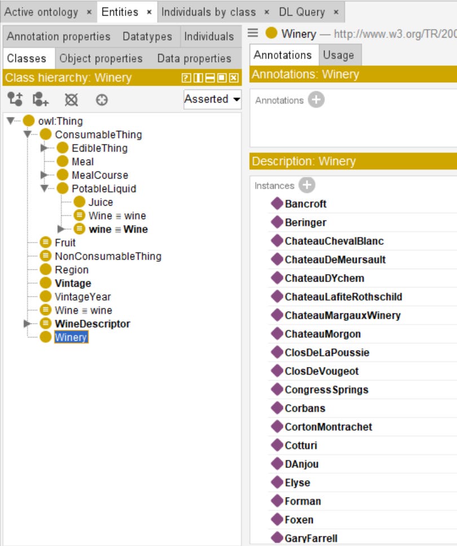Image resolution: width=457 pixels, height=546 pixels.
Task: Select the Annotations tab
Action: pyautogui.click(x=283, y=55)
